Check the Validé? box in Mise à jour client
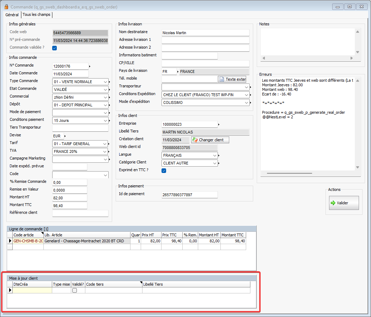The height and width of the screenshot is (317, 371). 74,291
